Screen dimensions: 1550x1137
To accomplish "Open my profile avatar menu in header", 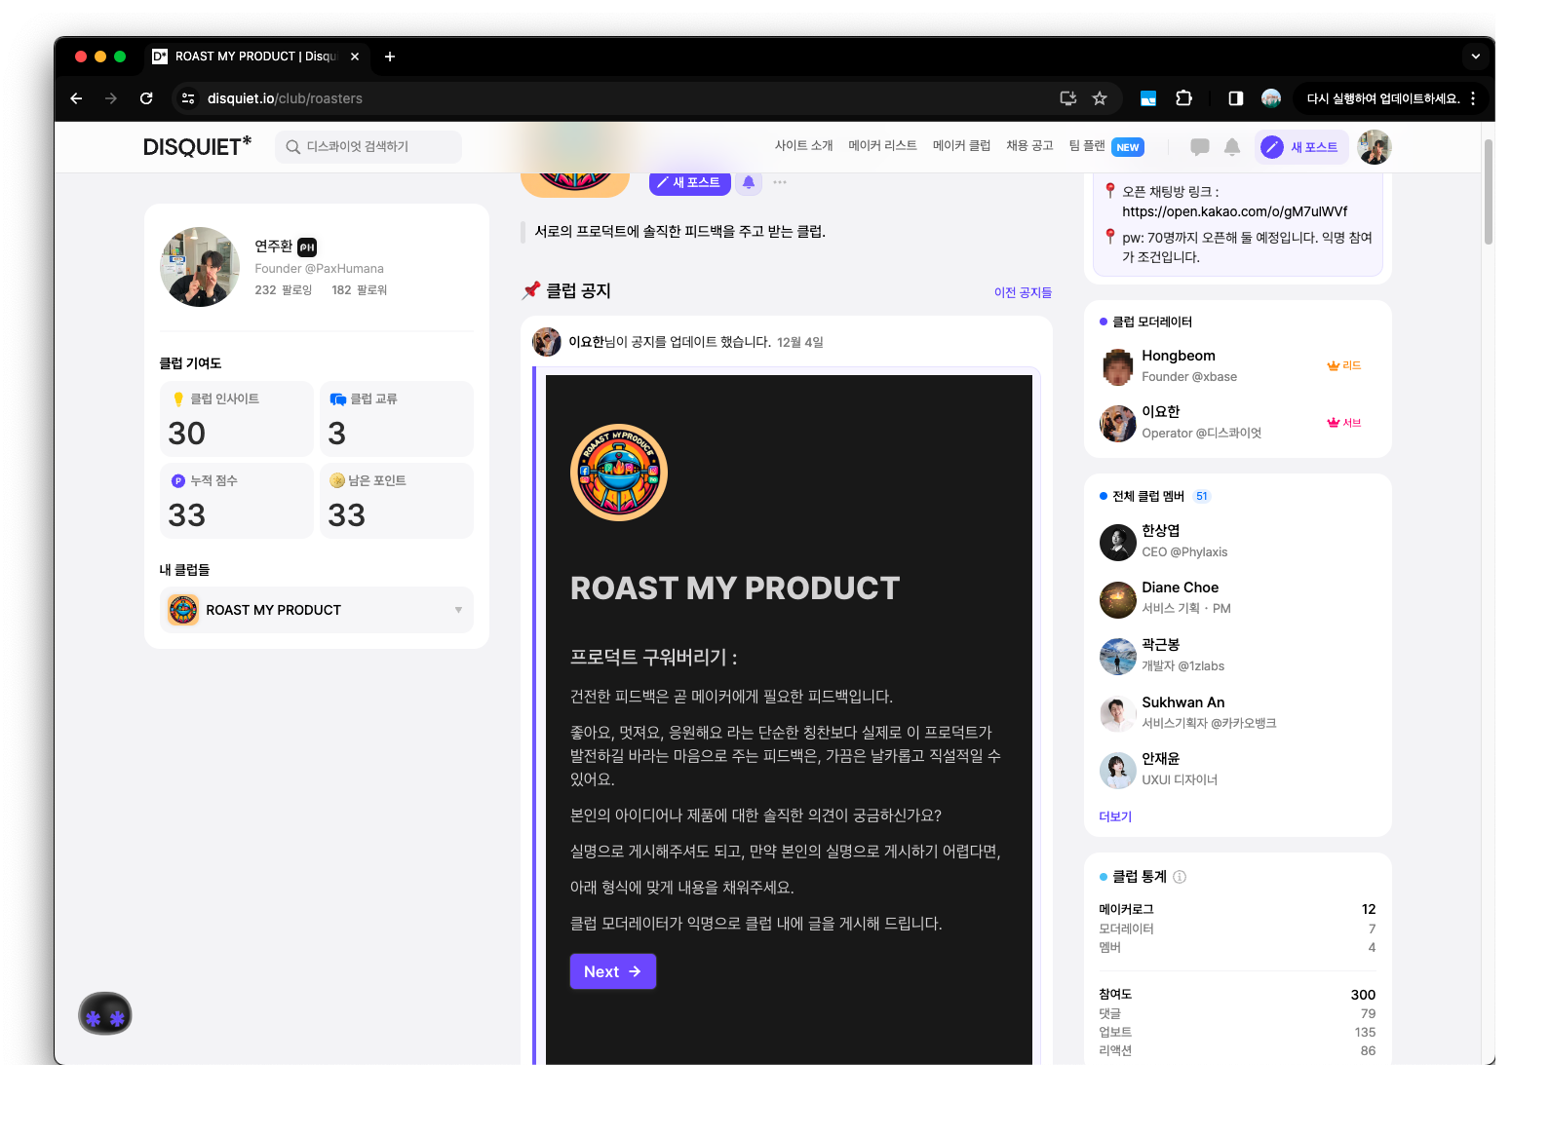I will pyautogui.click(x=1375, y=147).
